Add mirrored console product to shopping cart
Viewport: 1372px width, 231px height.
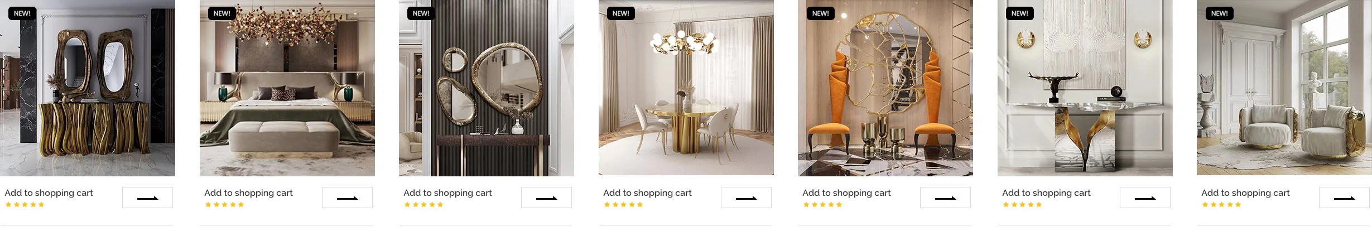pyautogui.click(x=1046, y=192)
